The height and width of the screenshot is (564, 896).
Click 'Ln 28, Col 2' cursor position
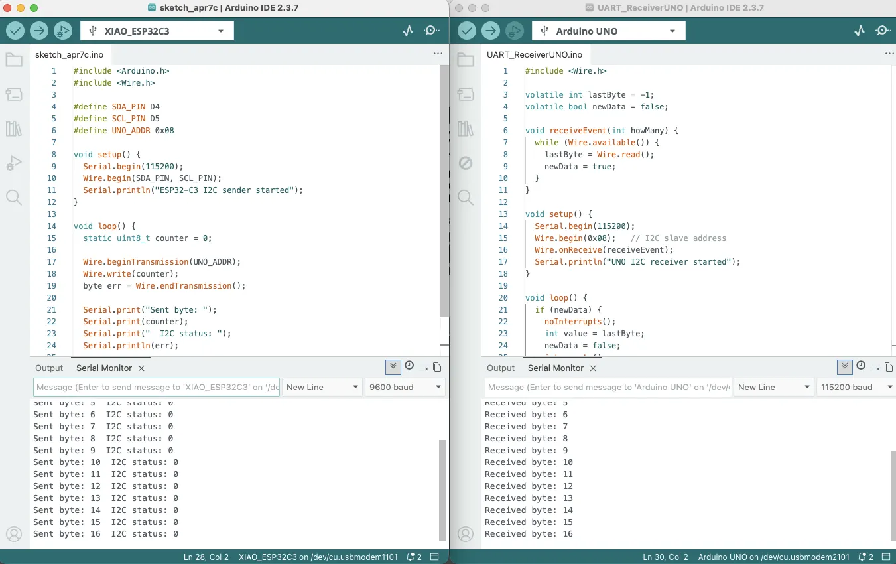(x=206, y=557)
